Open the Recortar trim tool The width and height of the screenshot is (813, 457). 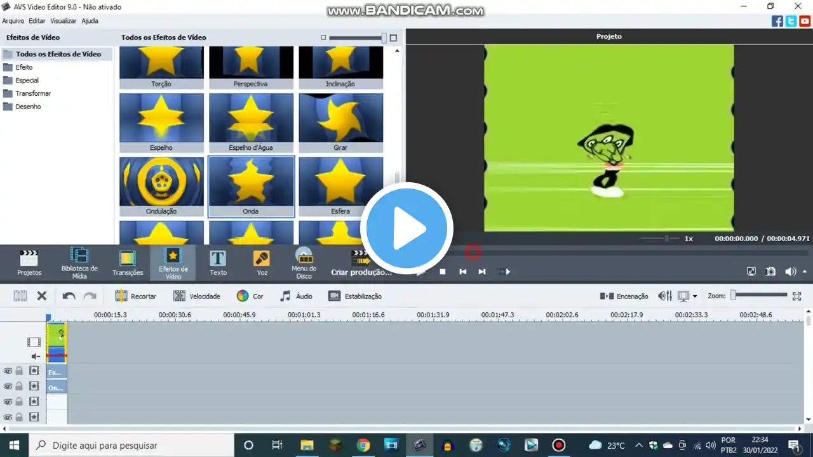point(135,296)
